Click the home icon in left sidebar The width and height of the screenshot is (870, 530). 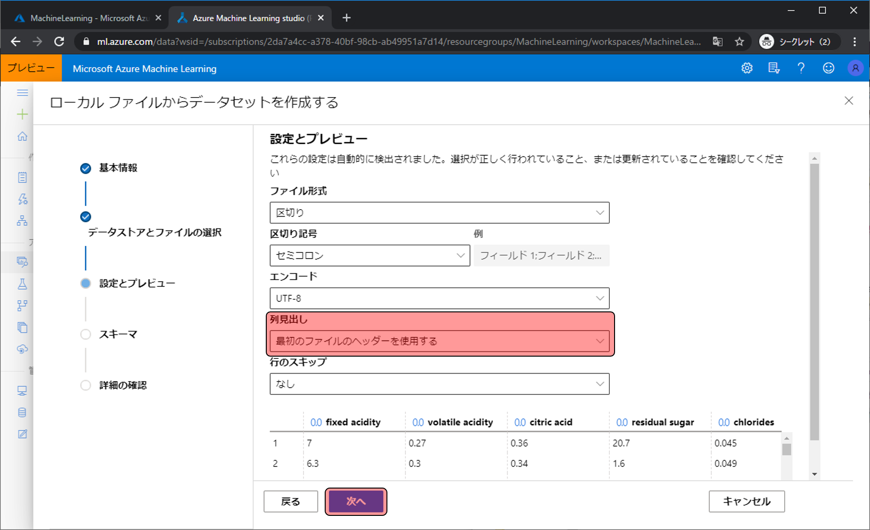tap(22, 137)
